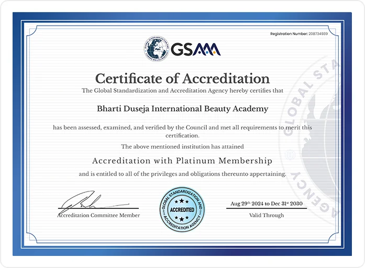
Task: Click the GSAA globe emblem logo
Action: 155,48
